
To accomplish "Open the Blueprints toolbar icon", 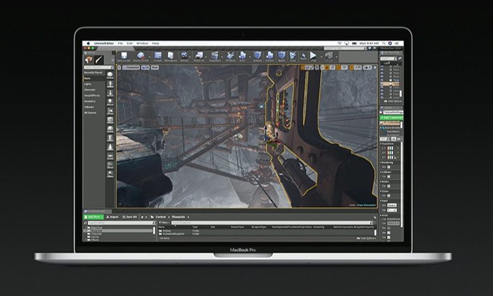I will click(x=199, y=56).
